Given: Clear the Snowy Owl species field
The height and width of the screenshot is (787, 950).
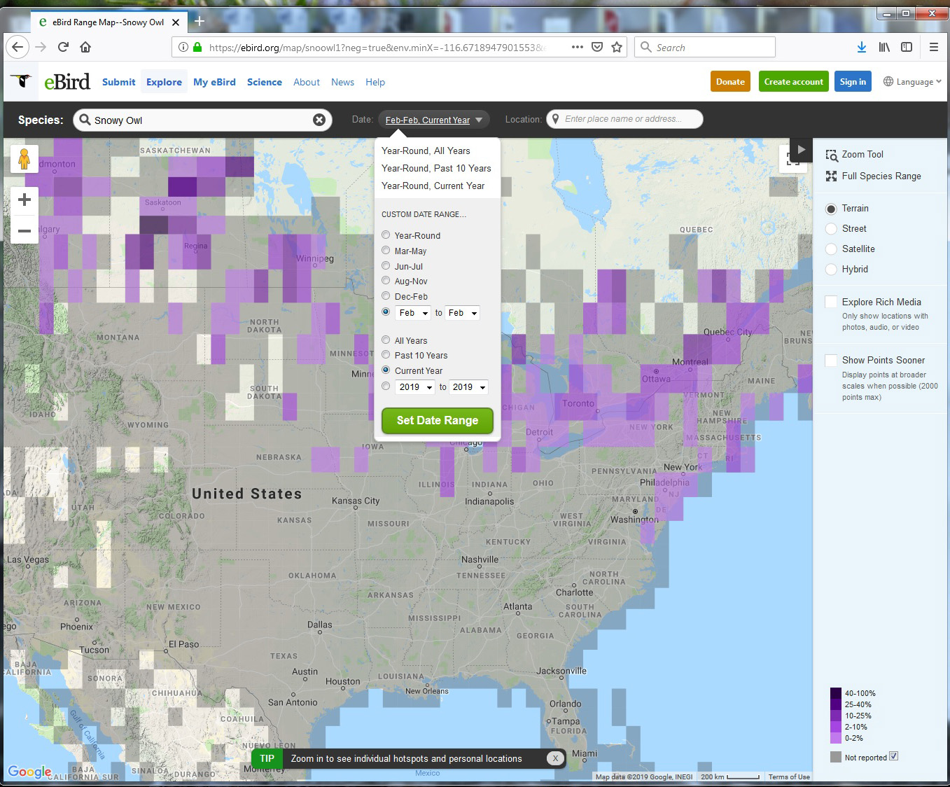Looking at the screenshot, I should tap(319, 120).
